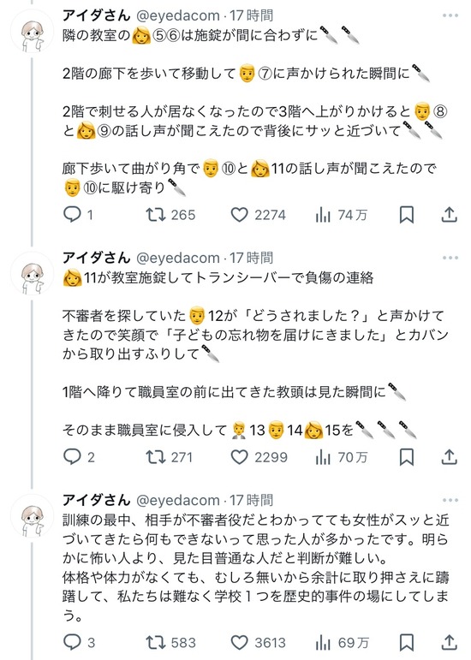
Task: Open @eyedacom handle on first tweet
Action: point(177,16)
